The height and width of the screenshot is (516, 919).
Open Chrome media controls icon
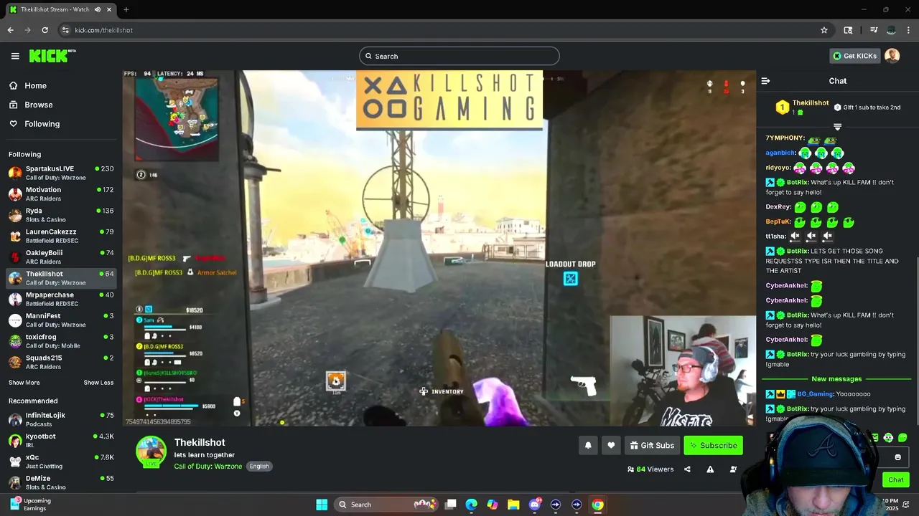[874, 30]
